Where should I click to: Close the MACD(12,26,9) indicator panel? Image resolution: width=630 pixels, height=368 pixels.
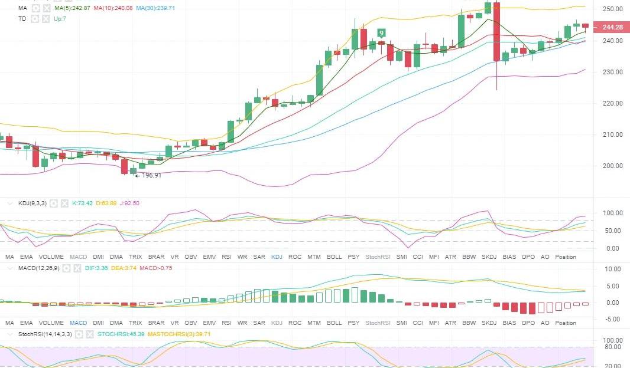coord(77,268)
